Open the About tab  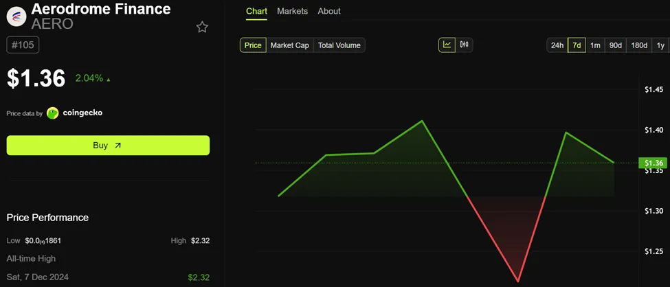pyautogui.click(x=329, y=11)
